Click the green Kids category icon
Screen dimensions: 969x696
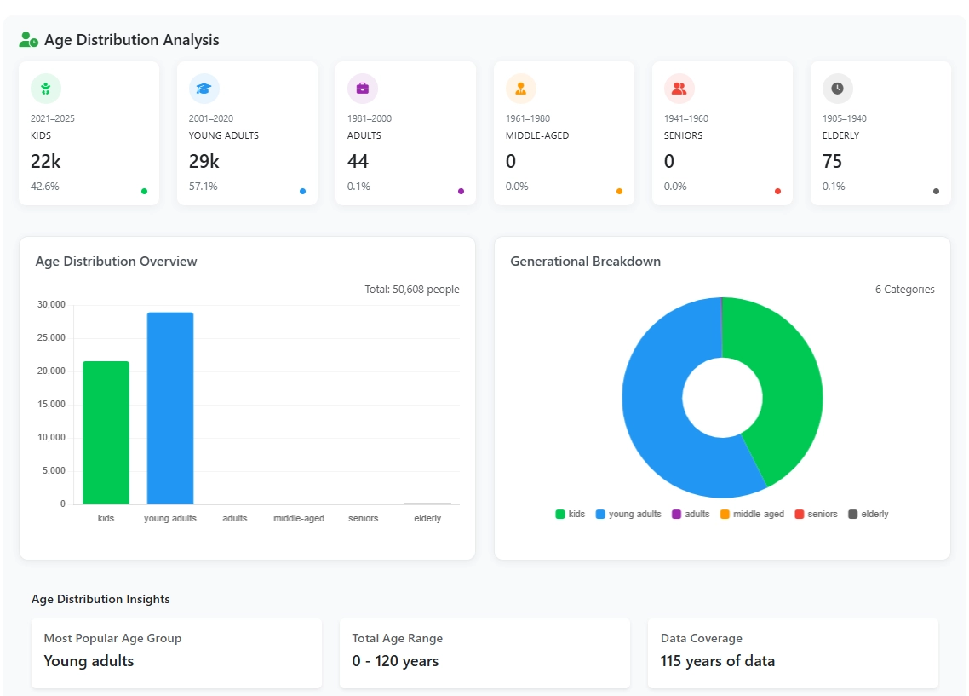(46, 89)
